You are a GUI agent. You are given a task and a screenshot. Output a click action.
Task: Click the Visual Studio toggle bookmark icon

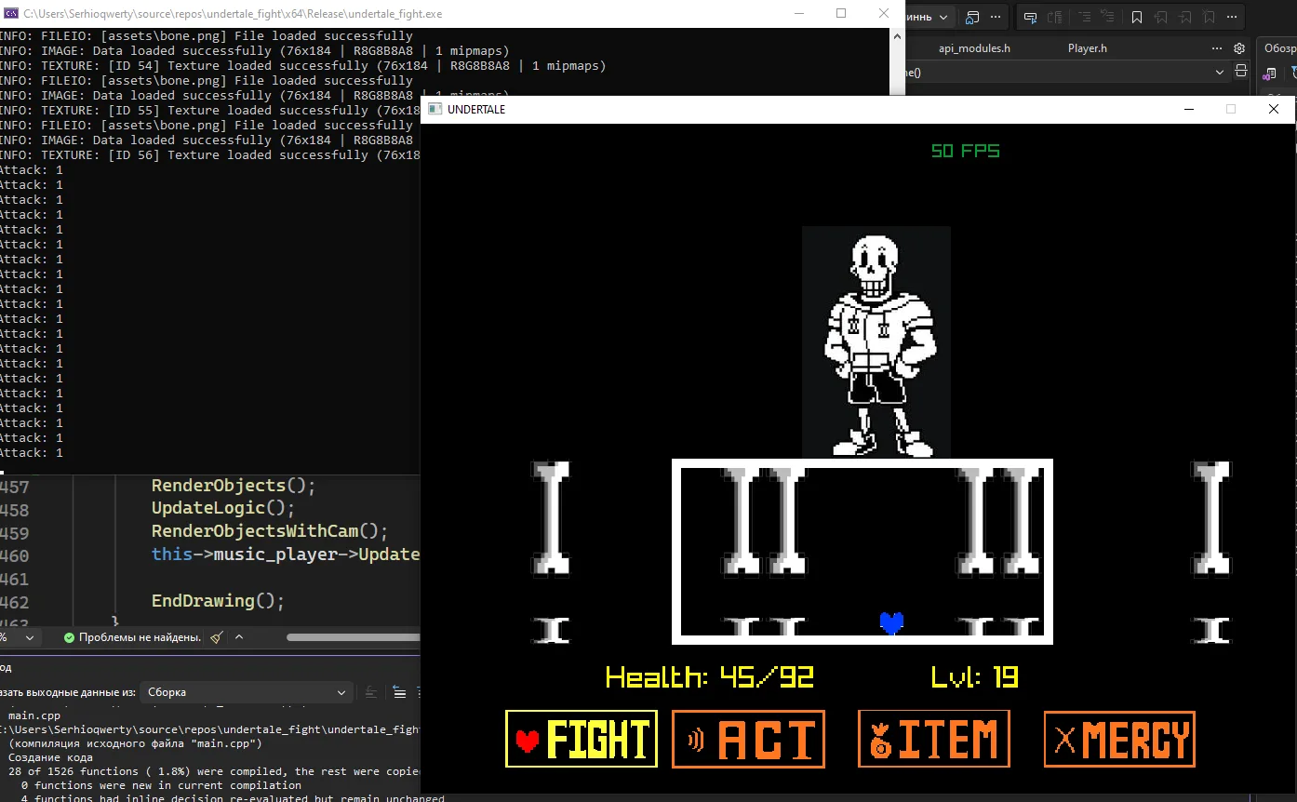pyautogui.click(x=1137, y=18)
